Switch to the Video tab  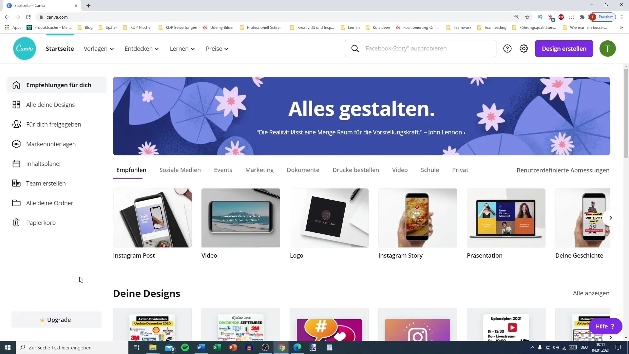coord(400,170)
